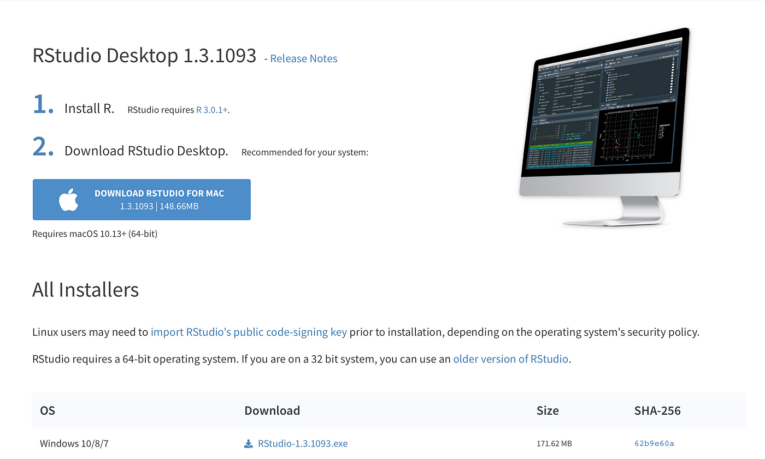Click the Install R. step text
765x459 pixels.
(x=90, y=108)
